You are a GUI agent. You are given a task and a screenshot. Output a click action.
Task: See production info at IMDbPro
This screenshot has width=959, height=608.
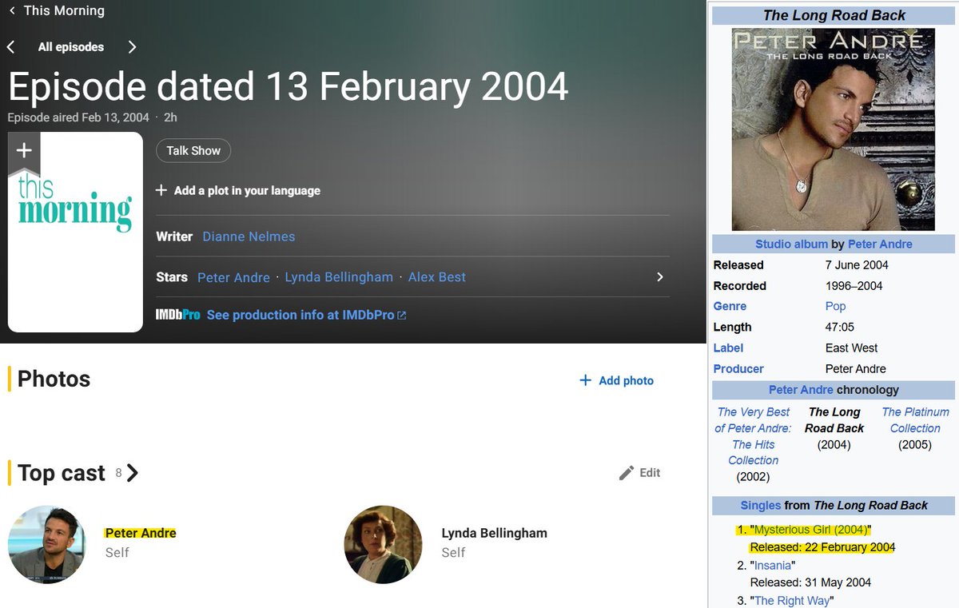coord(300,315)
